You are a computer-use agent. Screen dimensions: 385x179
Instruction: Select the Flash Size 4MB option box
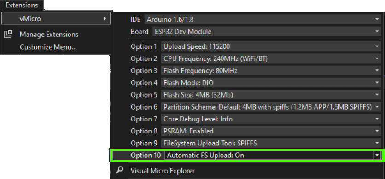(271, 95)
